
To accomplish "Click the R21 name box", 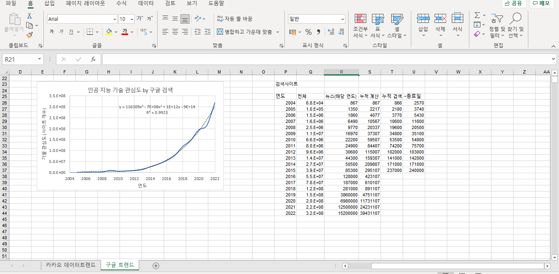I will click(x=20, y=59).
